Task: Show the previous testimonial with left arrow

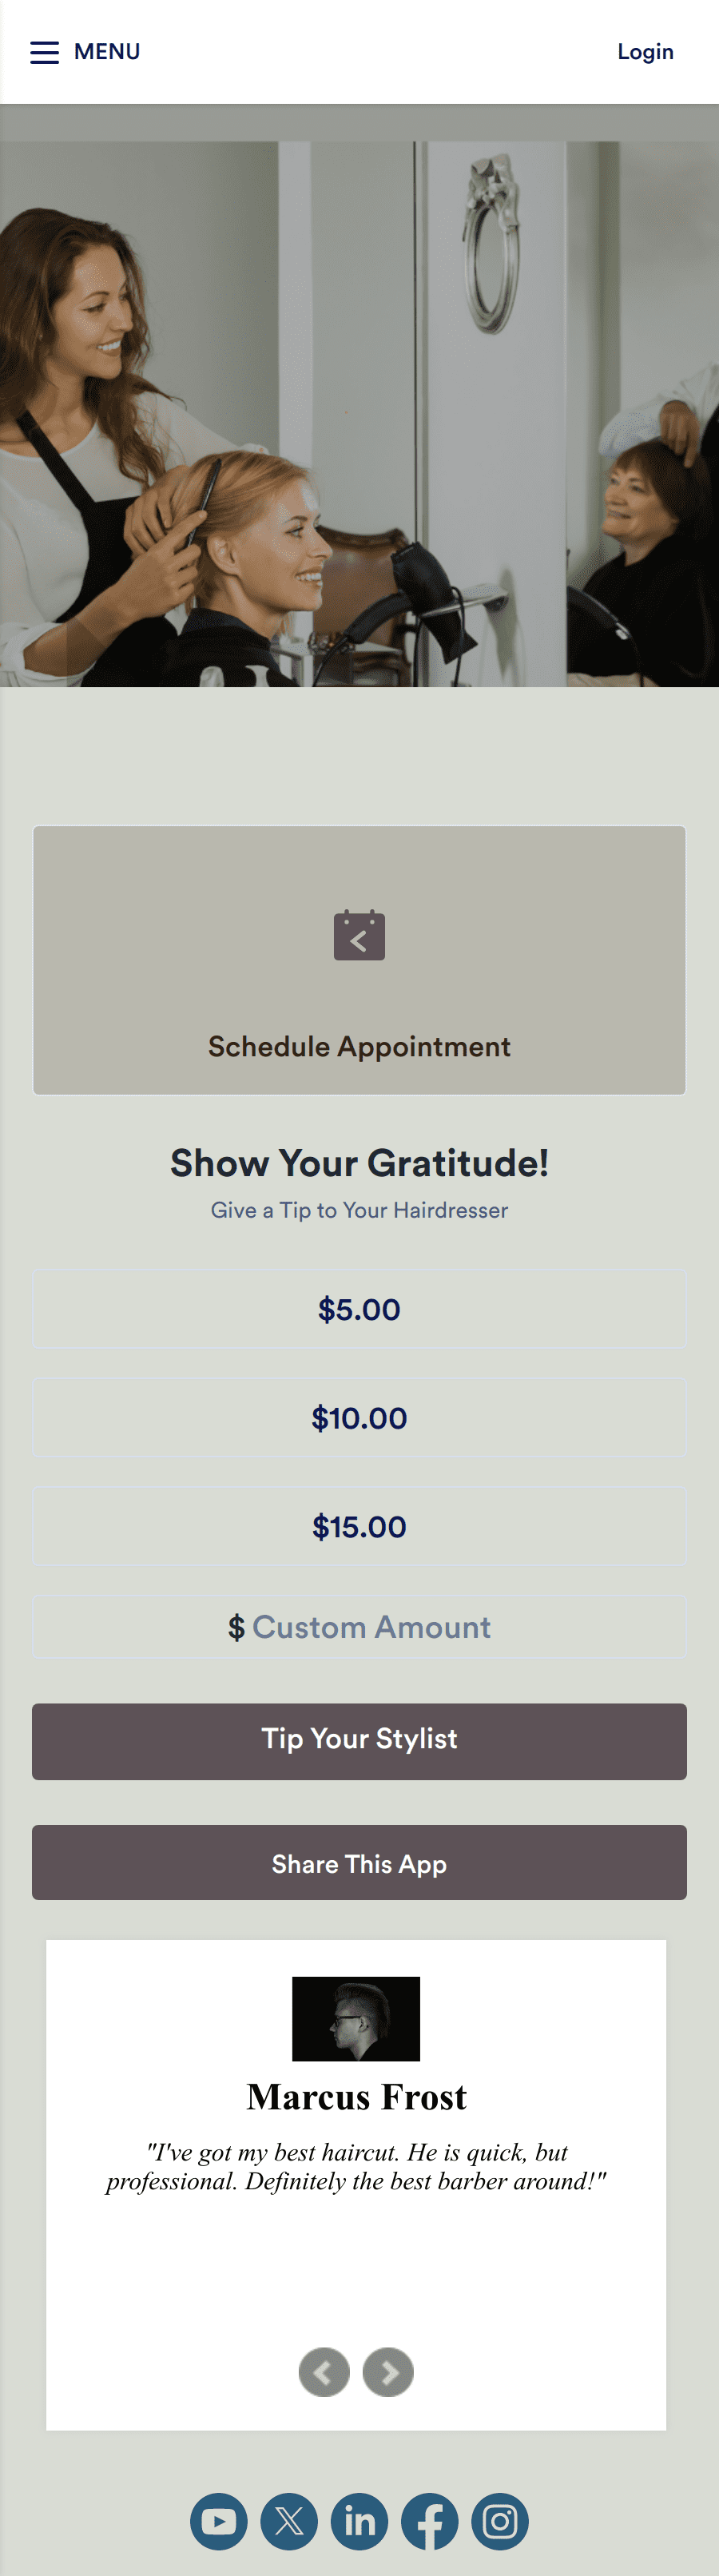Action: click(x=323, y=2371)
